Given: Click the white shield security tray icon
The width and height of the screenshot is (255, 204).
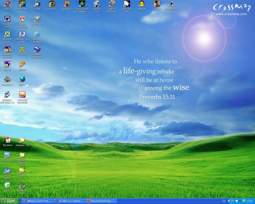Looking at the screenshot, I should pyautogui.click(x=237, y=201).
